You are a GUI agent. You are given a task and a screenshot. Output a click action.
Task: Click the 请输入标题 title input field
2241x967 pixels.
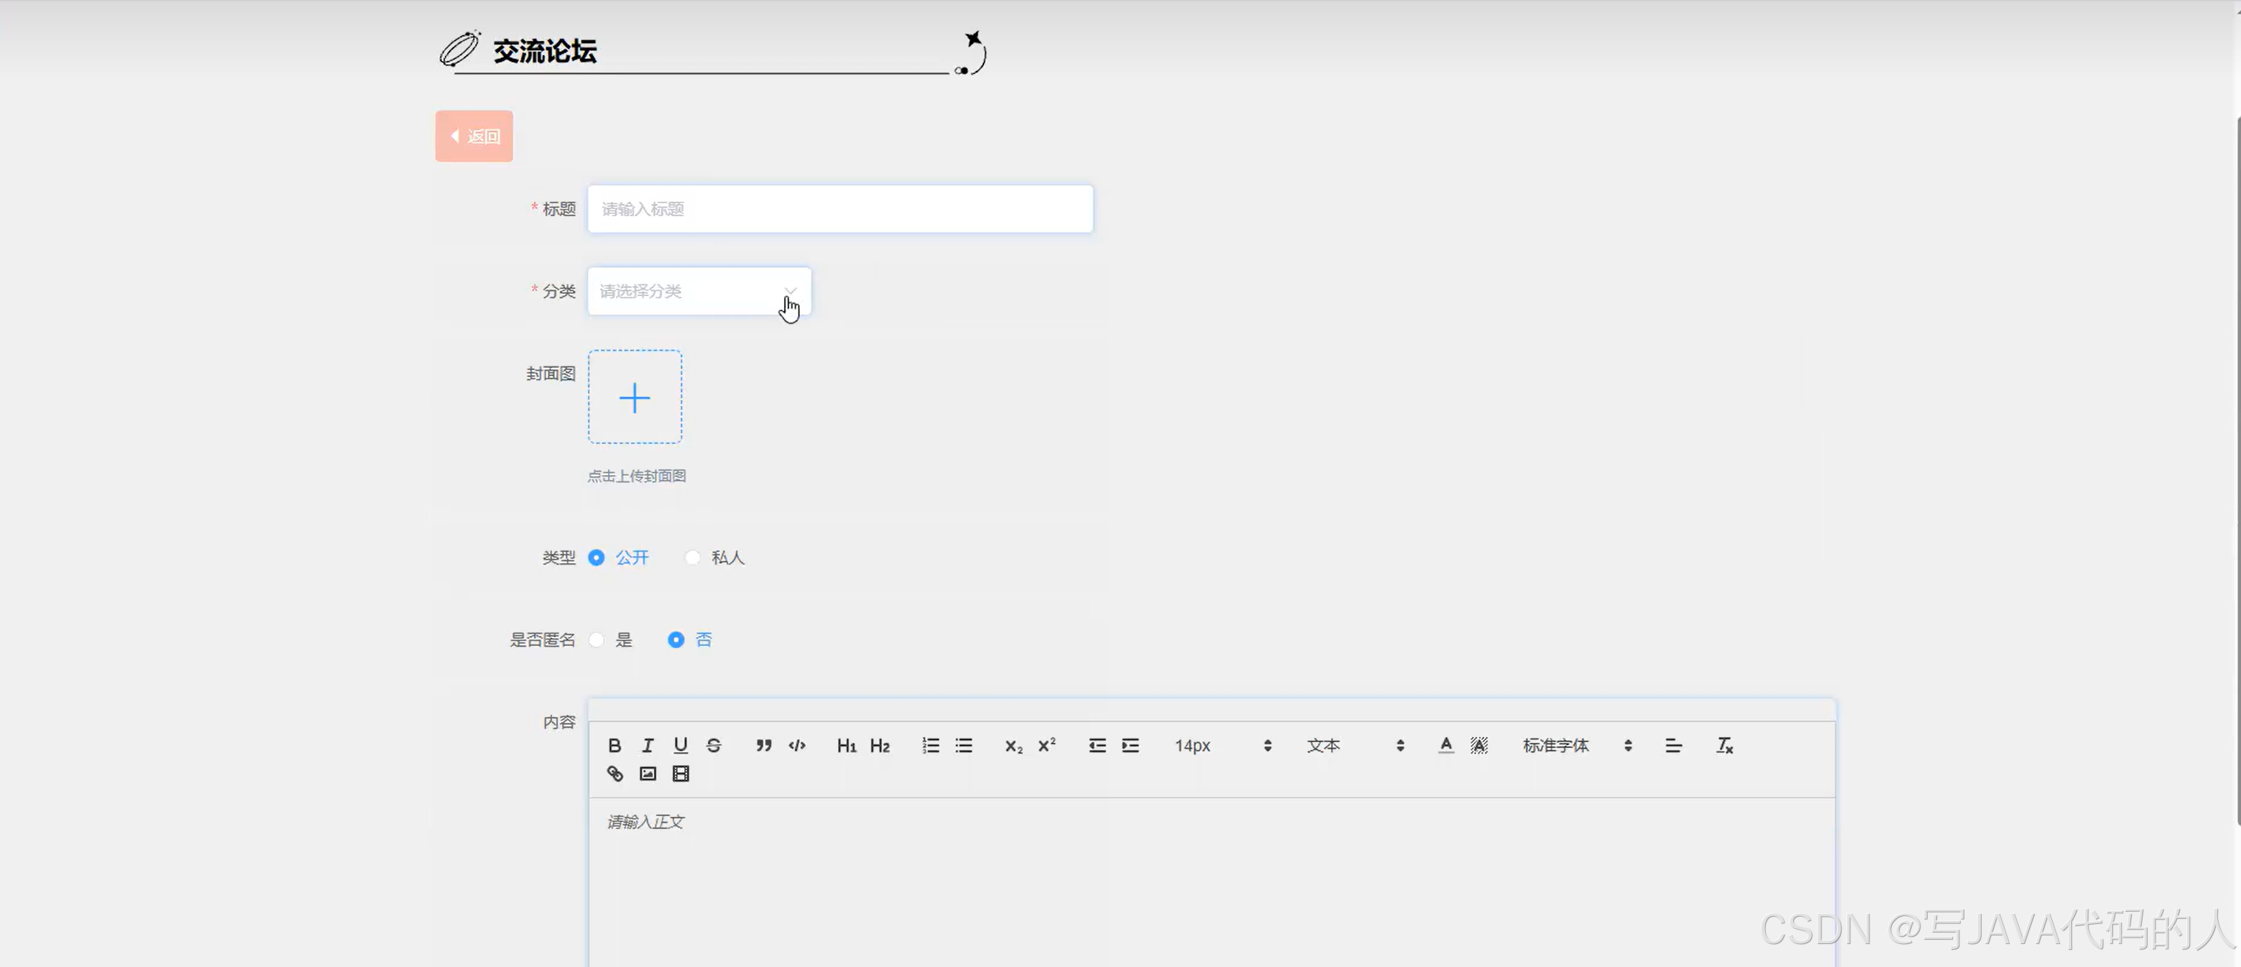[839, 209]
